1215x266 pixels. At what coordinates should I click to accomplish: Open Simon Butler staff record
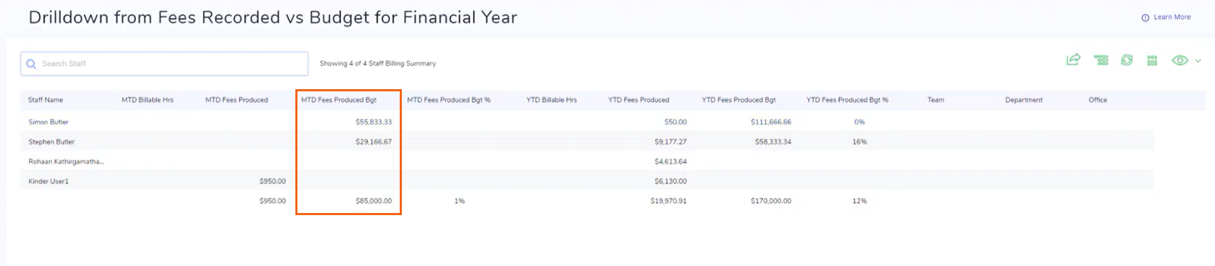pyautogui.click(x=48, y=122)
